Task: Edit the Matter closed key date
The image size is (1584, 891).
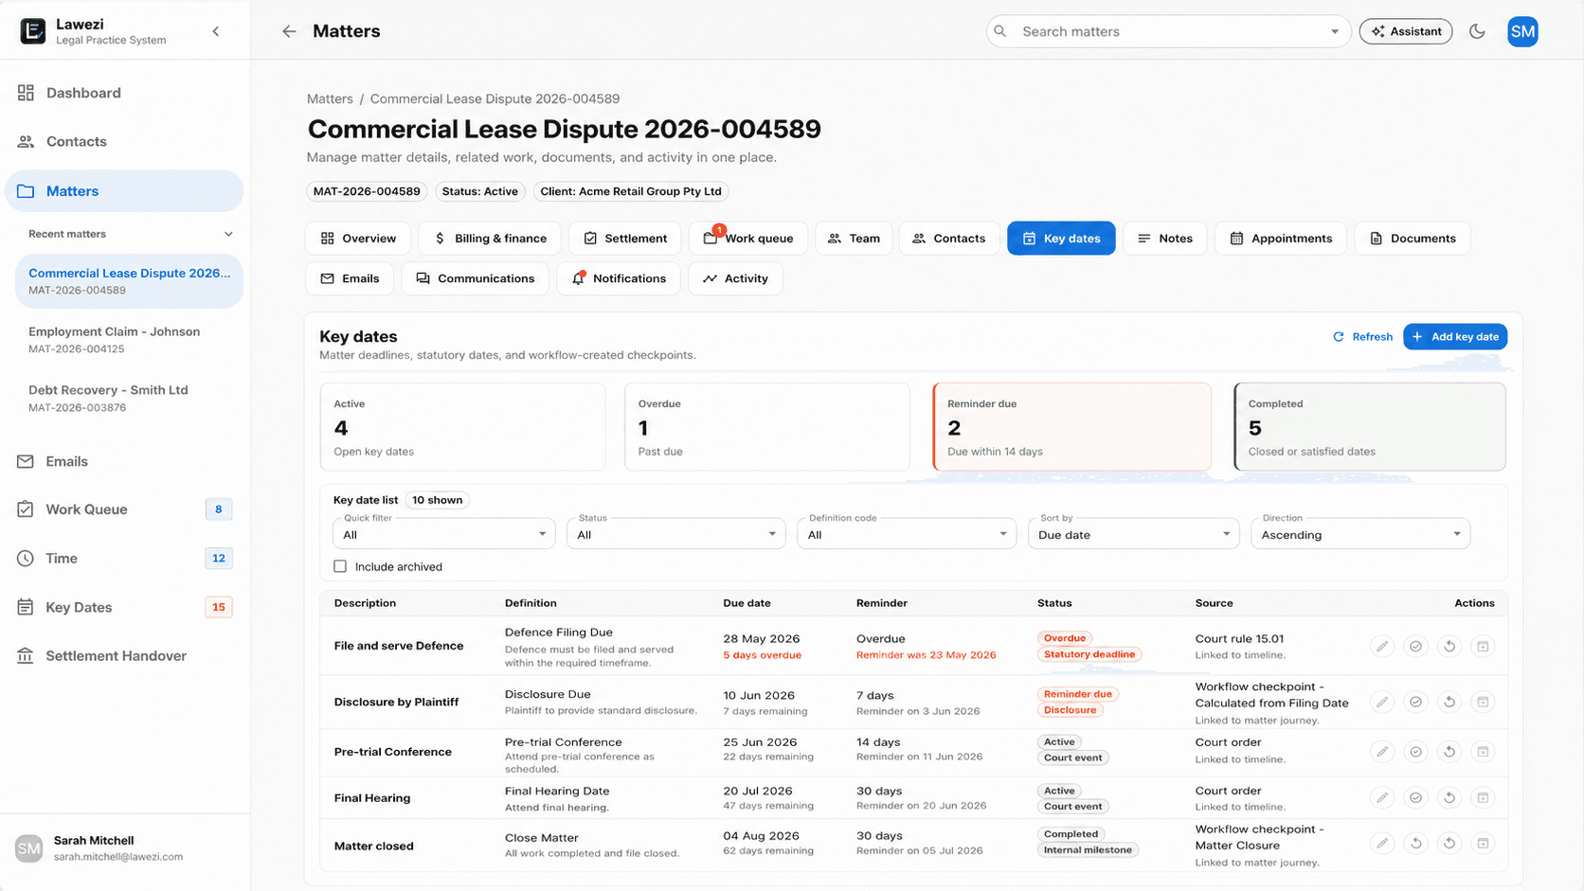Action: point(1382,843)
